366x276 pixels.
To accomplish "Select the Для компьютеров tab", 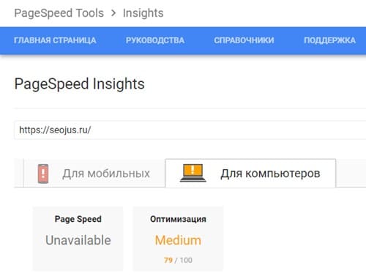I will pos(250,173).
